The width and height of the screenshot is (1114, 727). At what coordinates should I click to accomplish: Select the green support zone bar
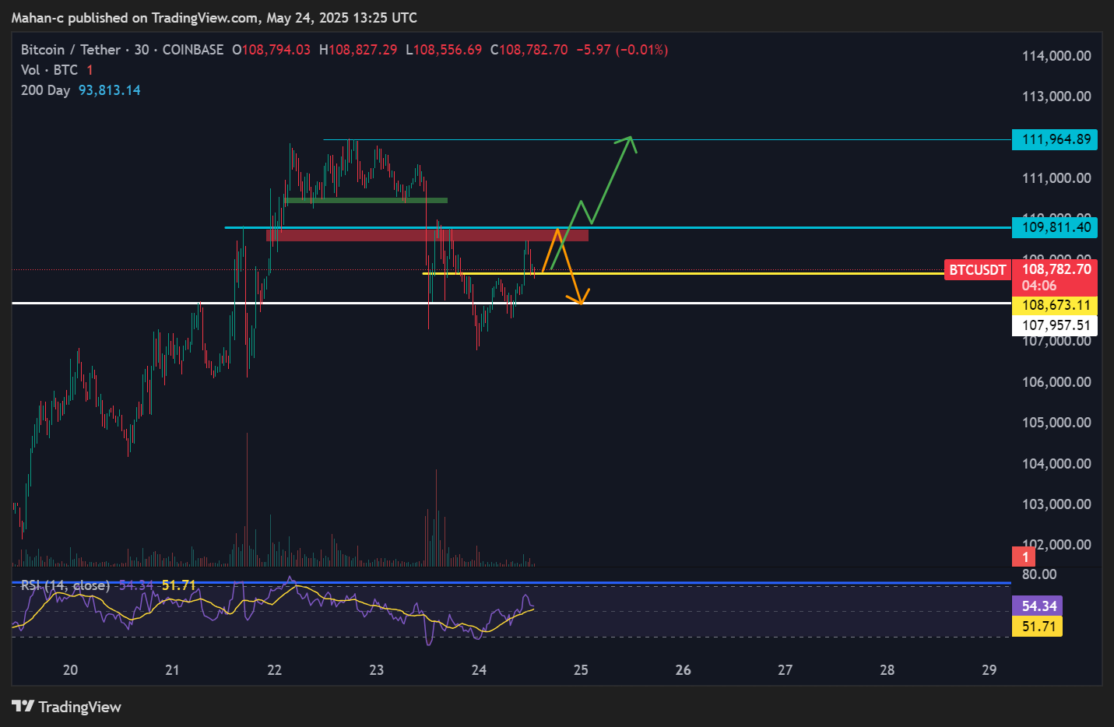click(x=366, y=201)
